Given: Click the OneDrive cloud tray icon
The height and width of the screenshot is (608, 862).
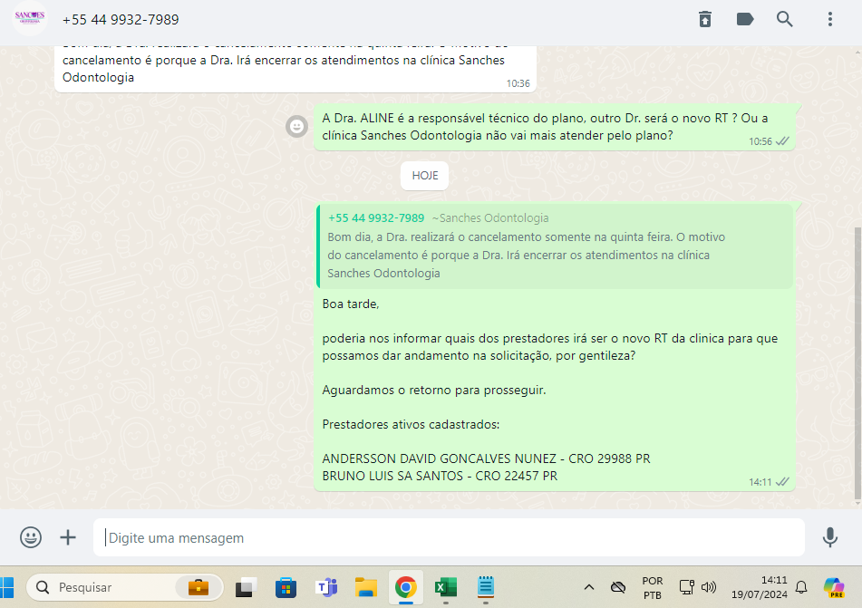Looking at the screenshot, I should tap(618, 588).
